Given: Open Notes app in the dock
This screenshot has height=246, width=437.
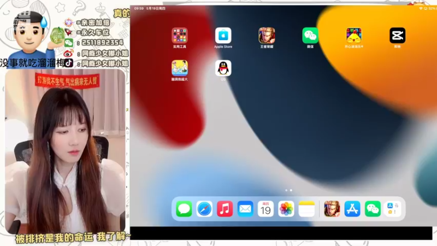Looking at the screenshot, I should (x=306, y=209).
